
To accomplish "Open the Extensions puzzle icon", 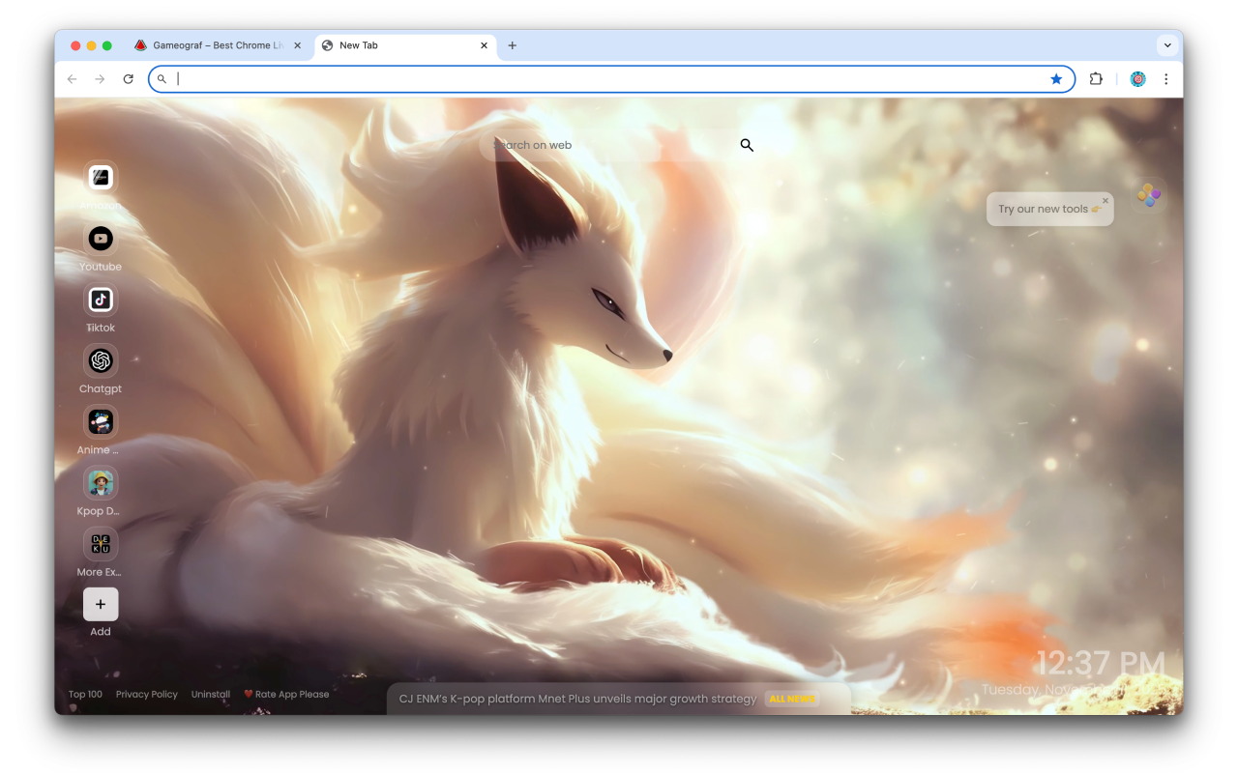I will (1096, 79).
